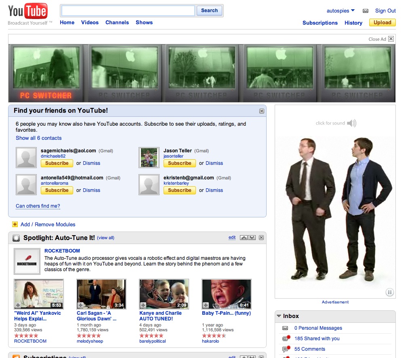
Task: Close the Find your friends panel
Action: coord(261,111)
